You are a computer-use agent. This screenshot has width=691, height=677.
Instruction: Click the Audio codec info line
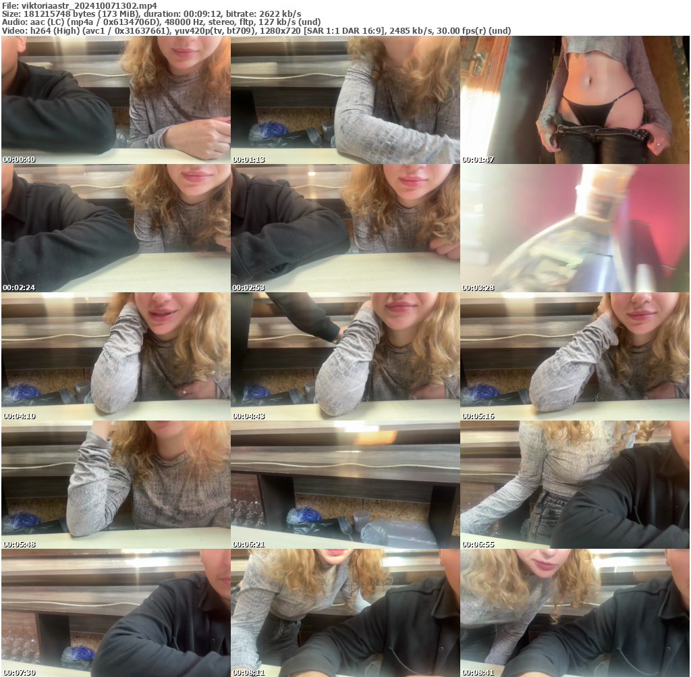coord(161,22)
